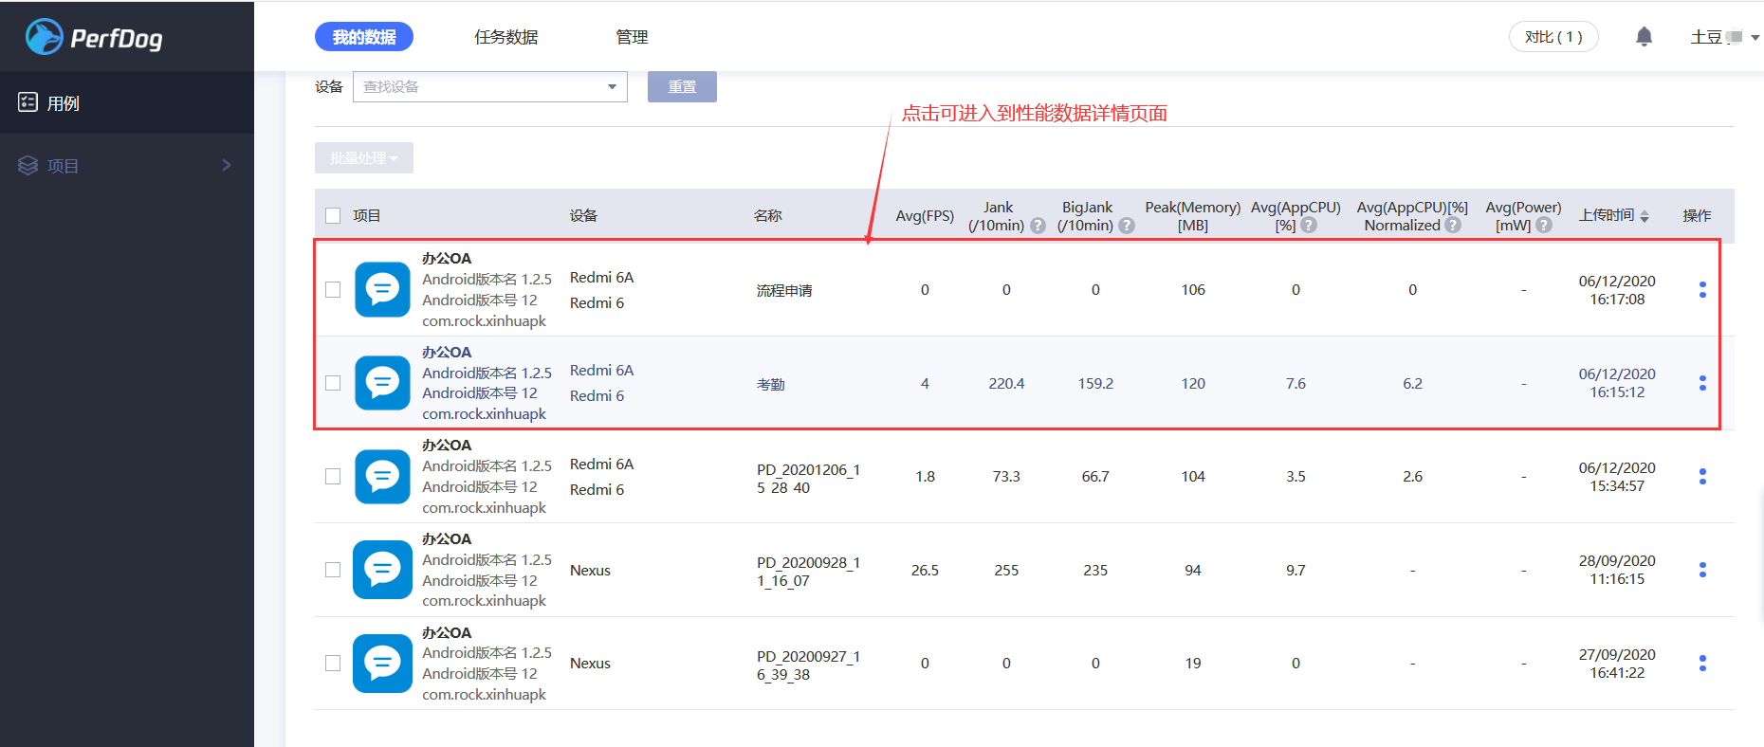This screenshot has height=747, width=1764.
Task: Open three-dot menu for 考勤 row
Action: pos(1701,383)
